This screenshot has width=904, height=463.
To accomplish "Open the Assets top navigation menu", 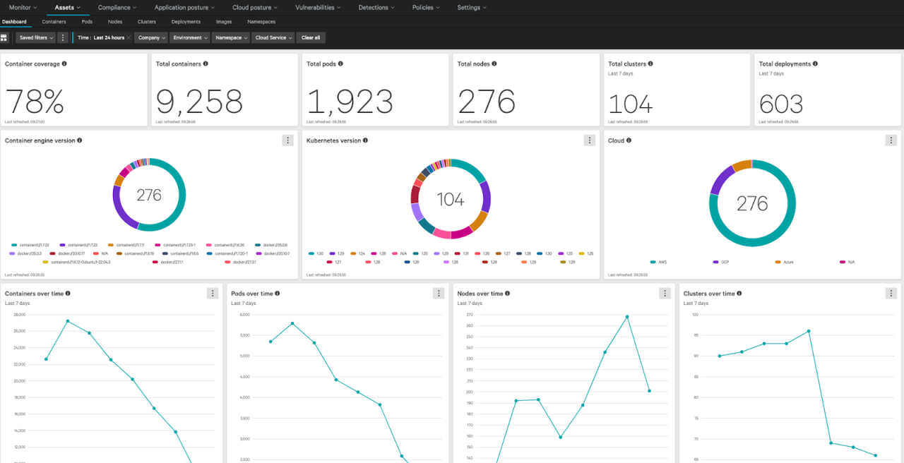I will tap(68, 8).
